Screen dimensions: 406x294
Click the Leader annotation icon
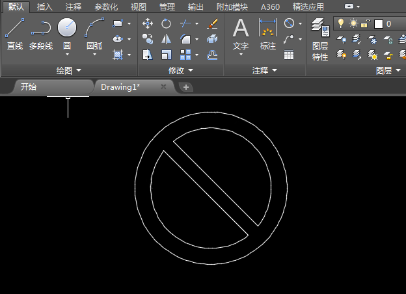coord(289,39)
